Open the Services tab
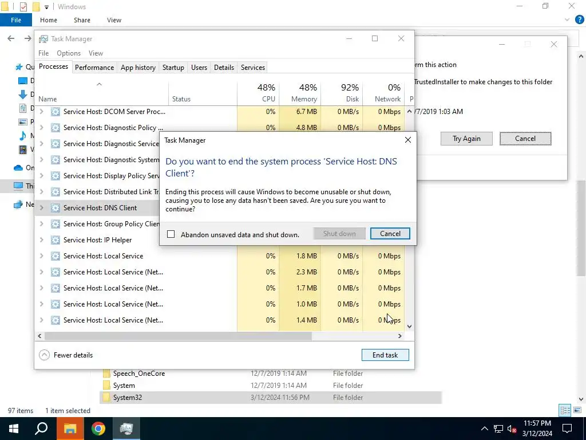Viewport: 586px width, 440px height. [252, 68]
